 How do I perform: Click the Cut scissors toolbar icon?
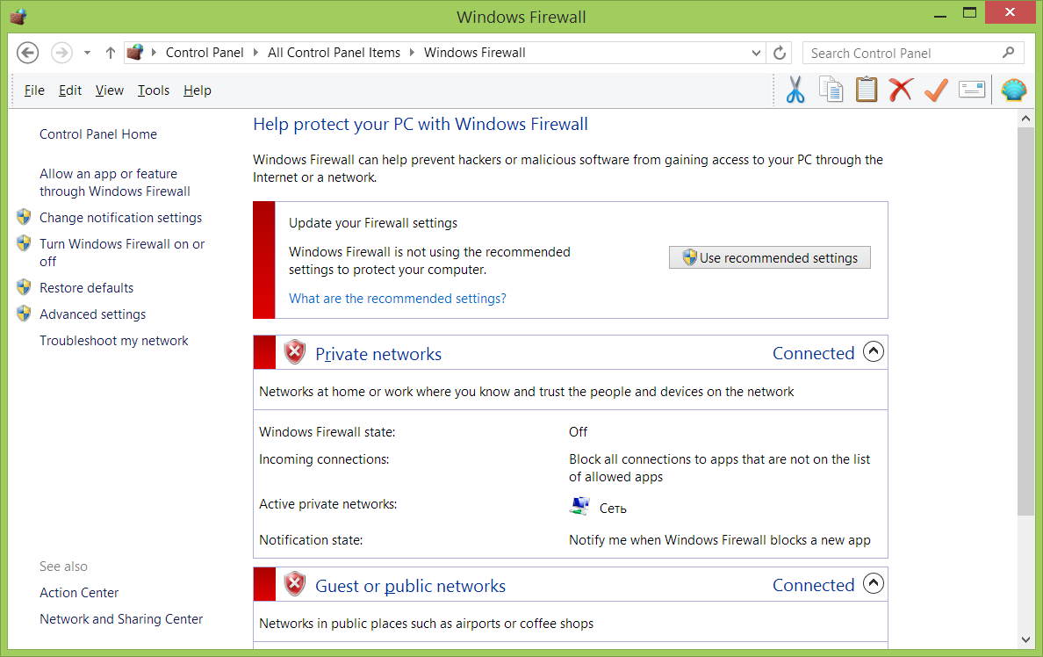click(x=795, y=90)
